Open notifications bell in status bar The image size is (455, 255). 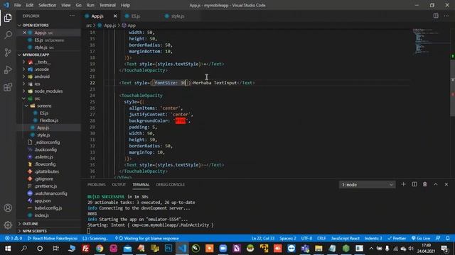(448, 238)
